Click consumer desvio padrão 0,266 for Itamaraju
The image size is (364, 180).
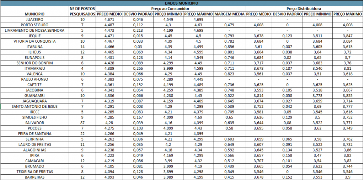138,69
